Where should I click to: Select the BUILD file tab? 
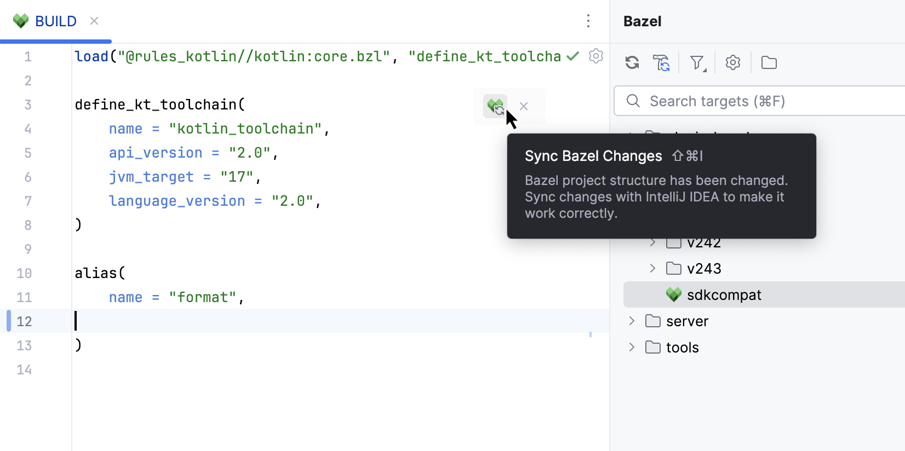(55, 21)
